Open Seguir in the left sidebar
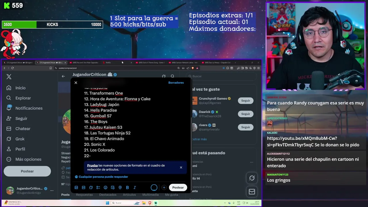This screenshot has width=368, height=207. tap(17, 118)
